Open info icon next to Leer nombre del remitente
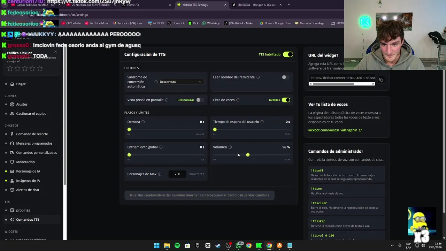 click(x=258, y=77)
